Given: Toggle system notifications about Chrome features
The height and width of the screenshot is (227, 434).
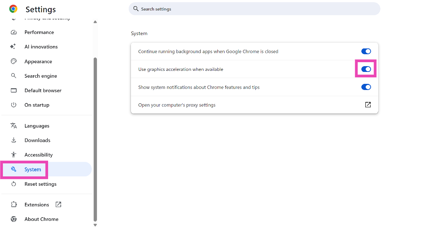Looking at the screenshot, I should pos(366,87).
